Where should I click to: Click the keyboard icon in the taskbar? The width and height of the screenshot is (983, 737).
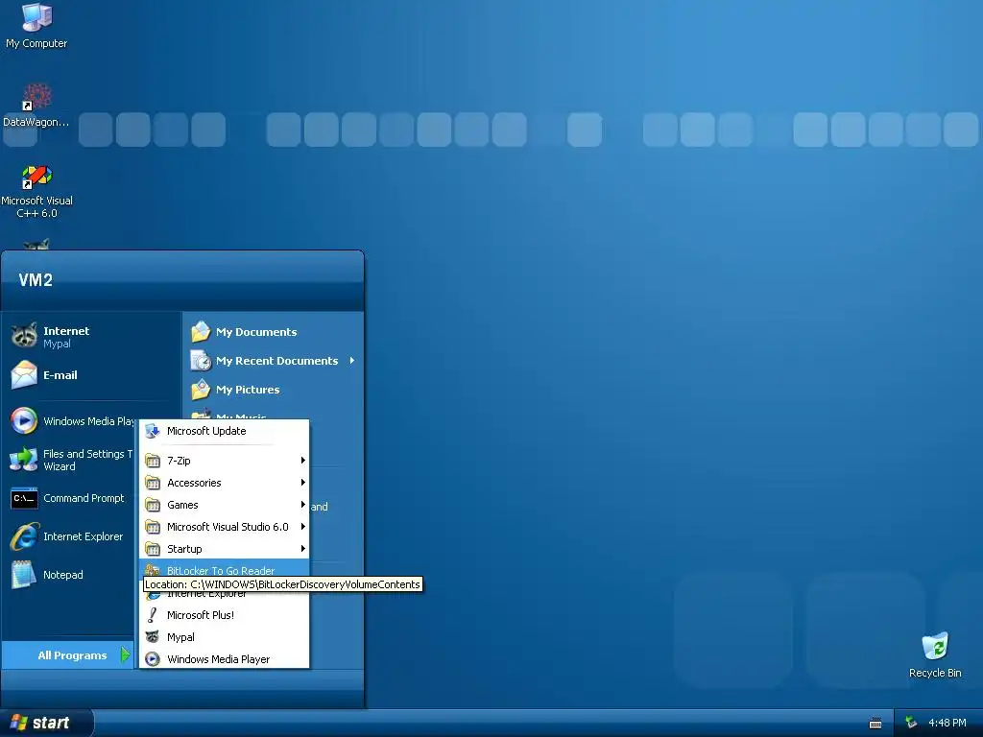coord(875,724)
